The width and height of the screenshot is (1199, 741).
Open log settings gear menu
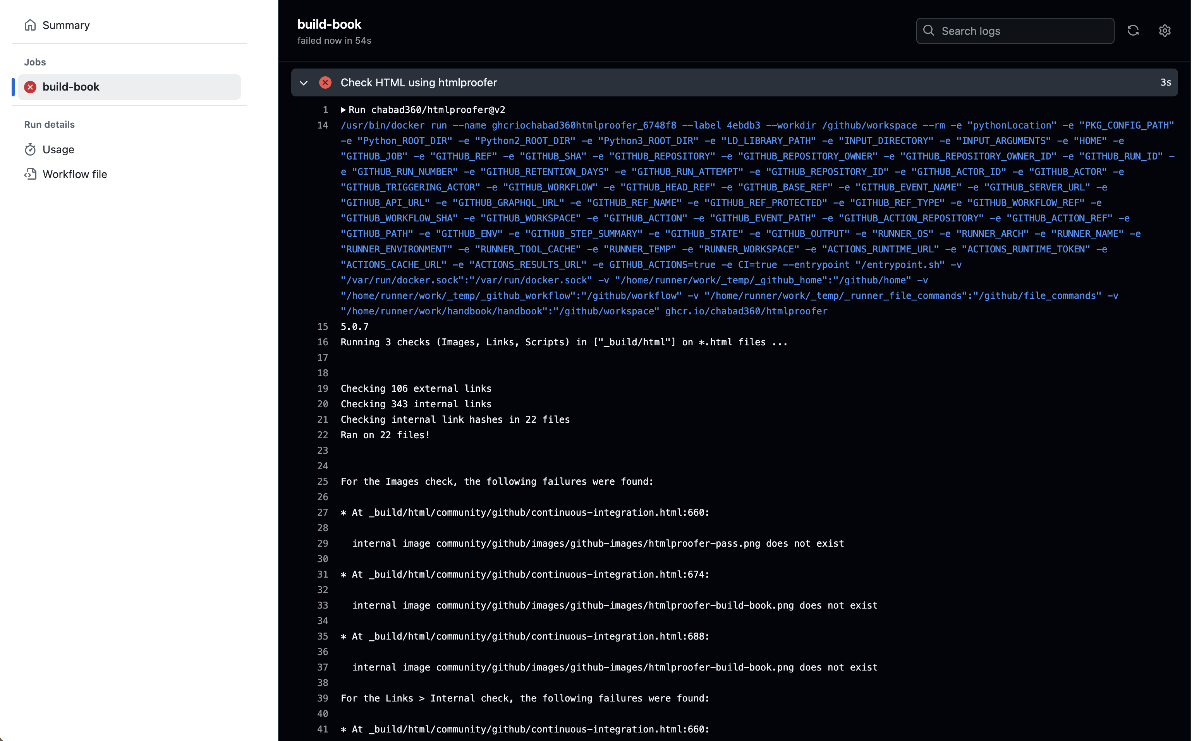1165,30
